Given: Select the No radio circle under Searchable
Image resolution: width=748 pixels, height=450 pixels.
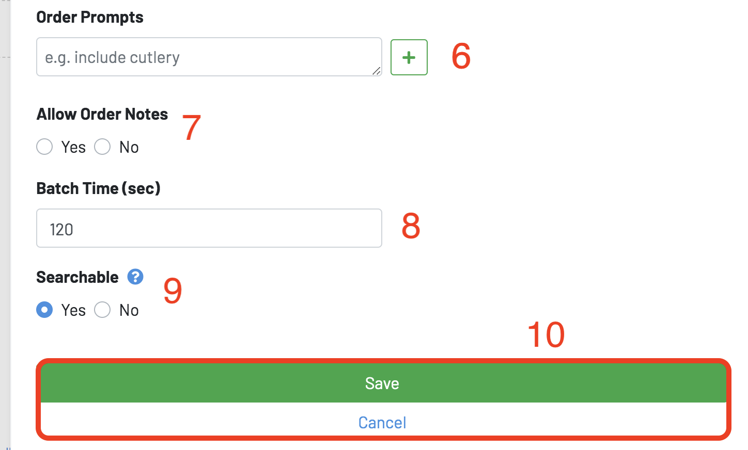Looking at the screenshot, I should 102,310.
